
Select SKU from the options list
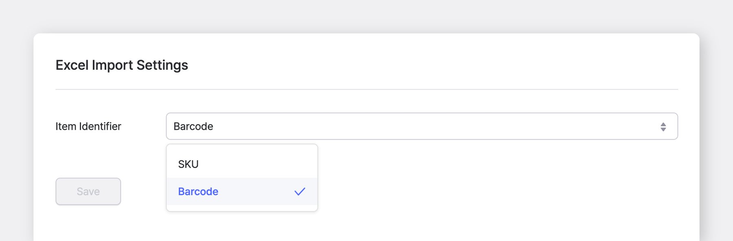[x=189, y=164]
